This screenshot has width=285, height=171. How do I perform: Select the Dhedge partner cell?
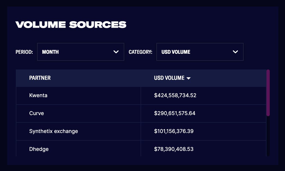point(78,148)
